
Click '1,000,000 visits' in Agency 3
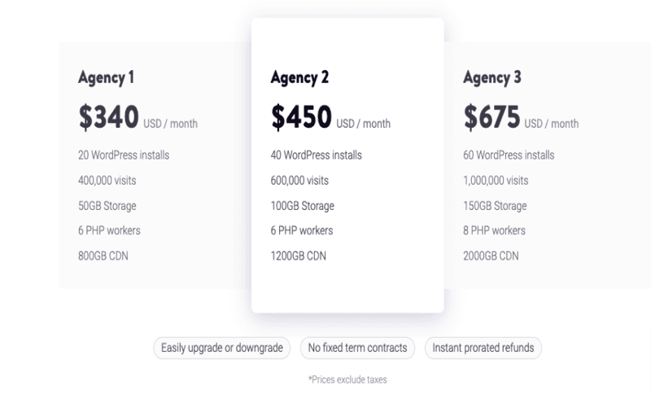click(x=496, y=181)
